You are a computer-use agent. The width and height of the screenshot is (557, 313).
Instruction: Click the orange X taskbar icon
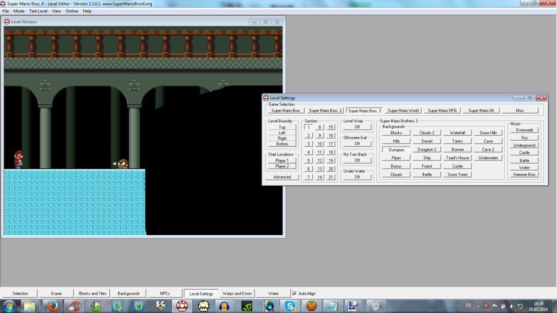[x=312, y=306]
